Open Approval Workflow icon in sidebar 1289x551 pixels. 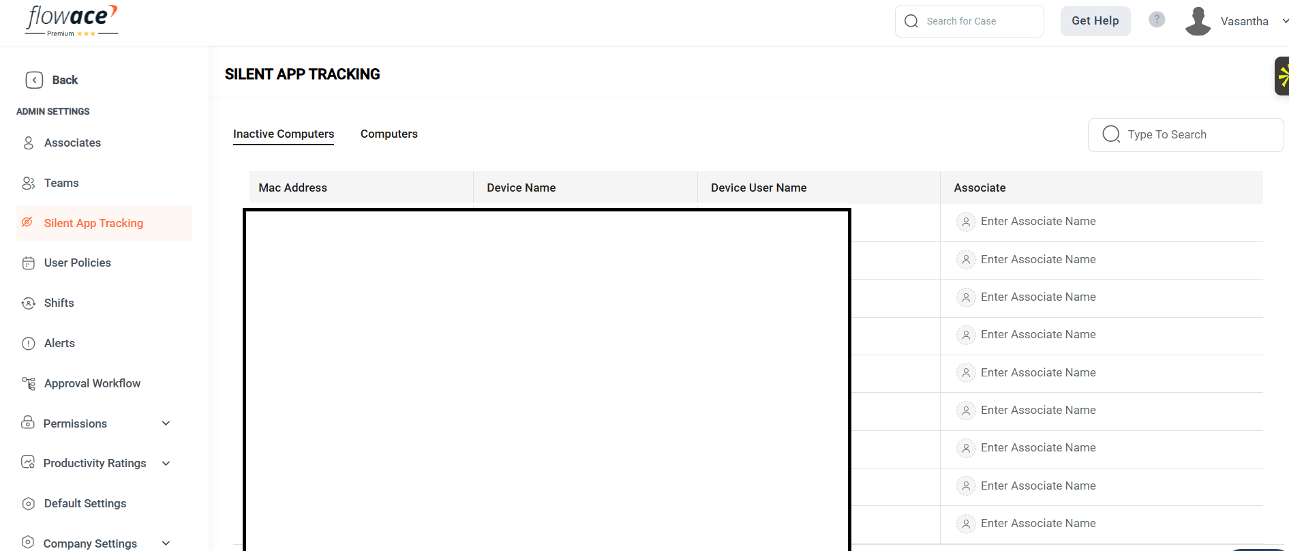point(29,384)
